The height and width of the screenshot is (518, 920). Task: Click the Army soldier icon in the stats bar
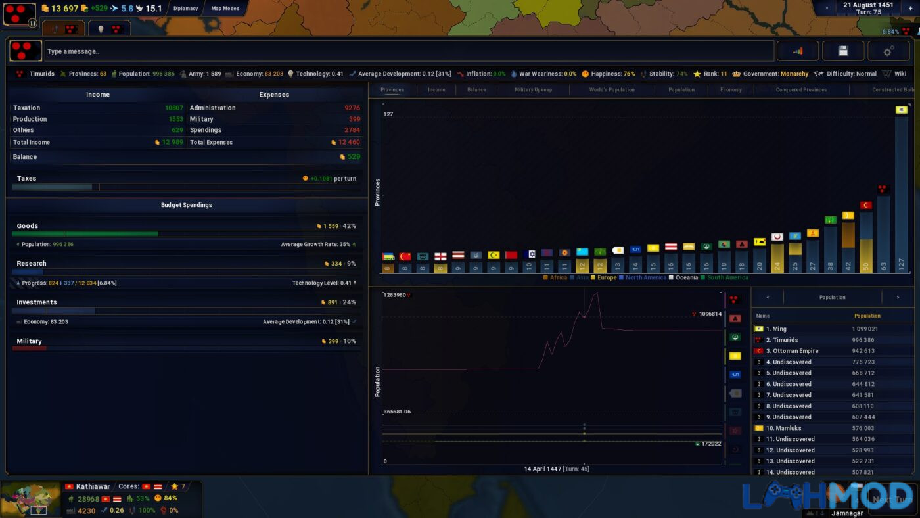click(183, 74)
